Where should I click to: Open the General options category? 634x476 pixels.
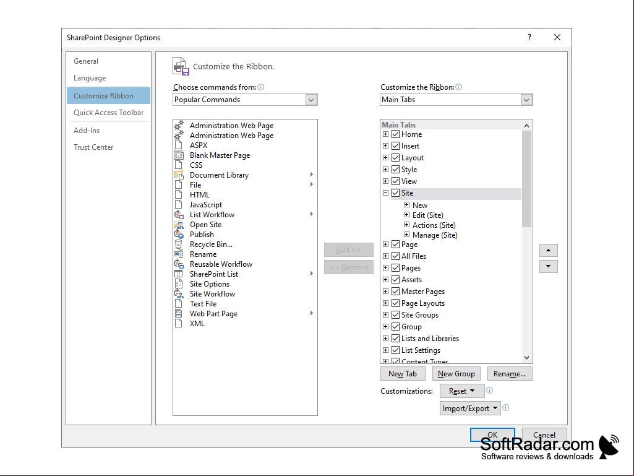tap(108, 61)
